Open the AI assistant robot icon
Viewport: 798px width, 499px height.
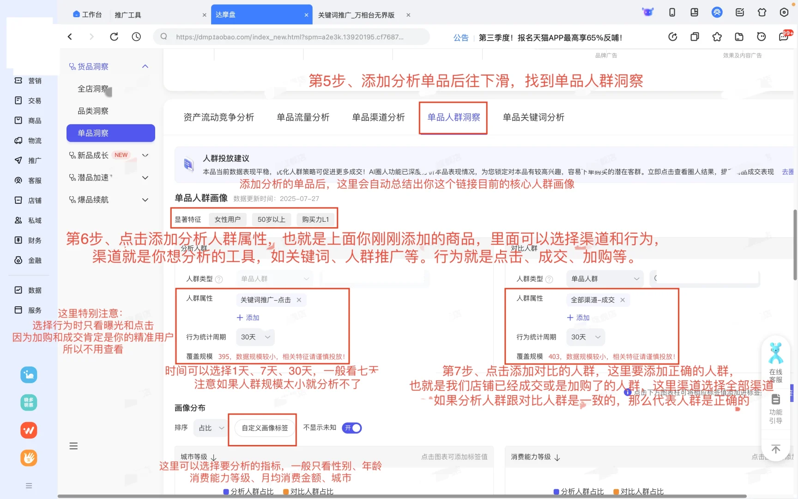click(647, 12)
